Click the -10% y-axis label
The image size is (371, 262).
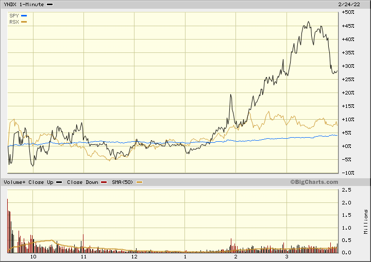(x=348, y=173)
